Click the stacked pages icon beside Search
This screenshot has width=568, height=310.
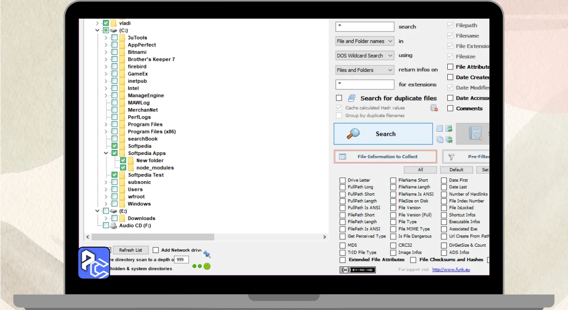click(x=439, y=139)
